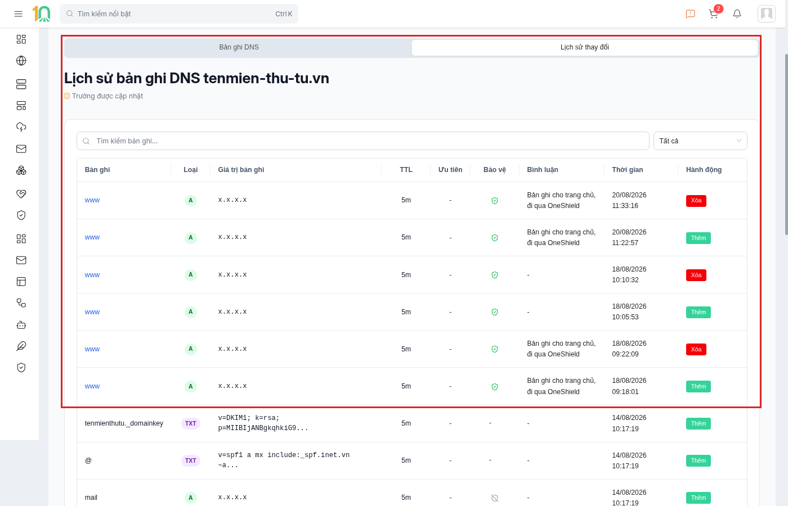Open the www link in the 09:18:01 row
Viewport: 788px width, 506px height.
(92, 386)
